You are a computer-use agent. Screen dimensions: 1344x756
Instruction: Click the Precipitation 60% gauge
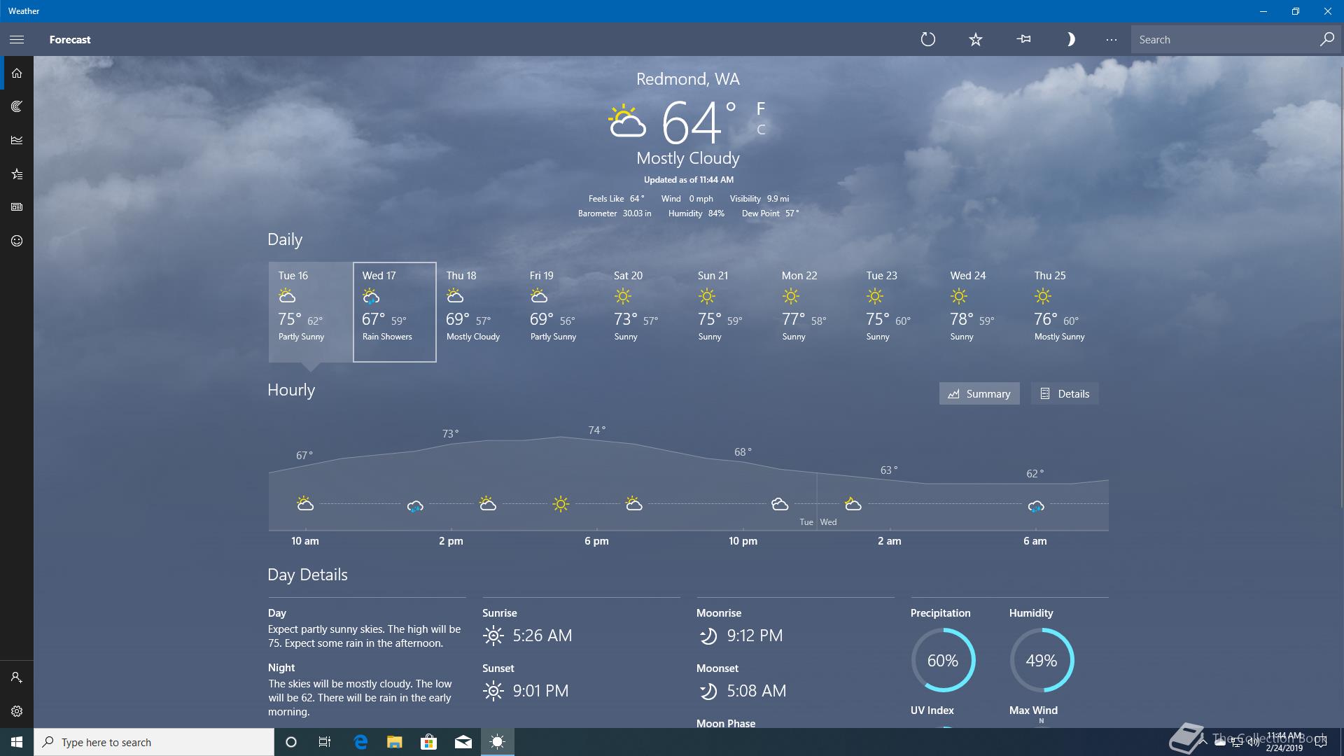click(943, 660)
